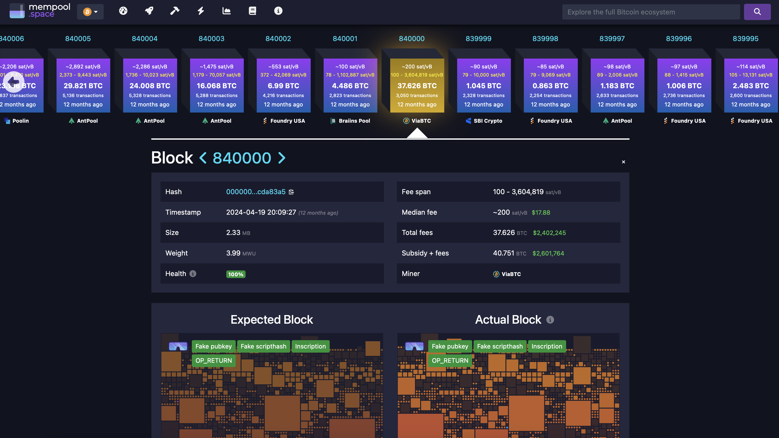Open Foundry USA under block 839998
The image size is (779, 438).
[551, 121]
